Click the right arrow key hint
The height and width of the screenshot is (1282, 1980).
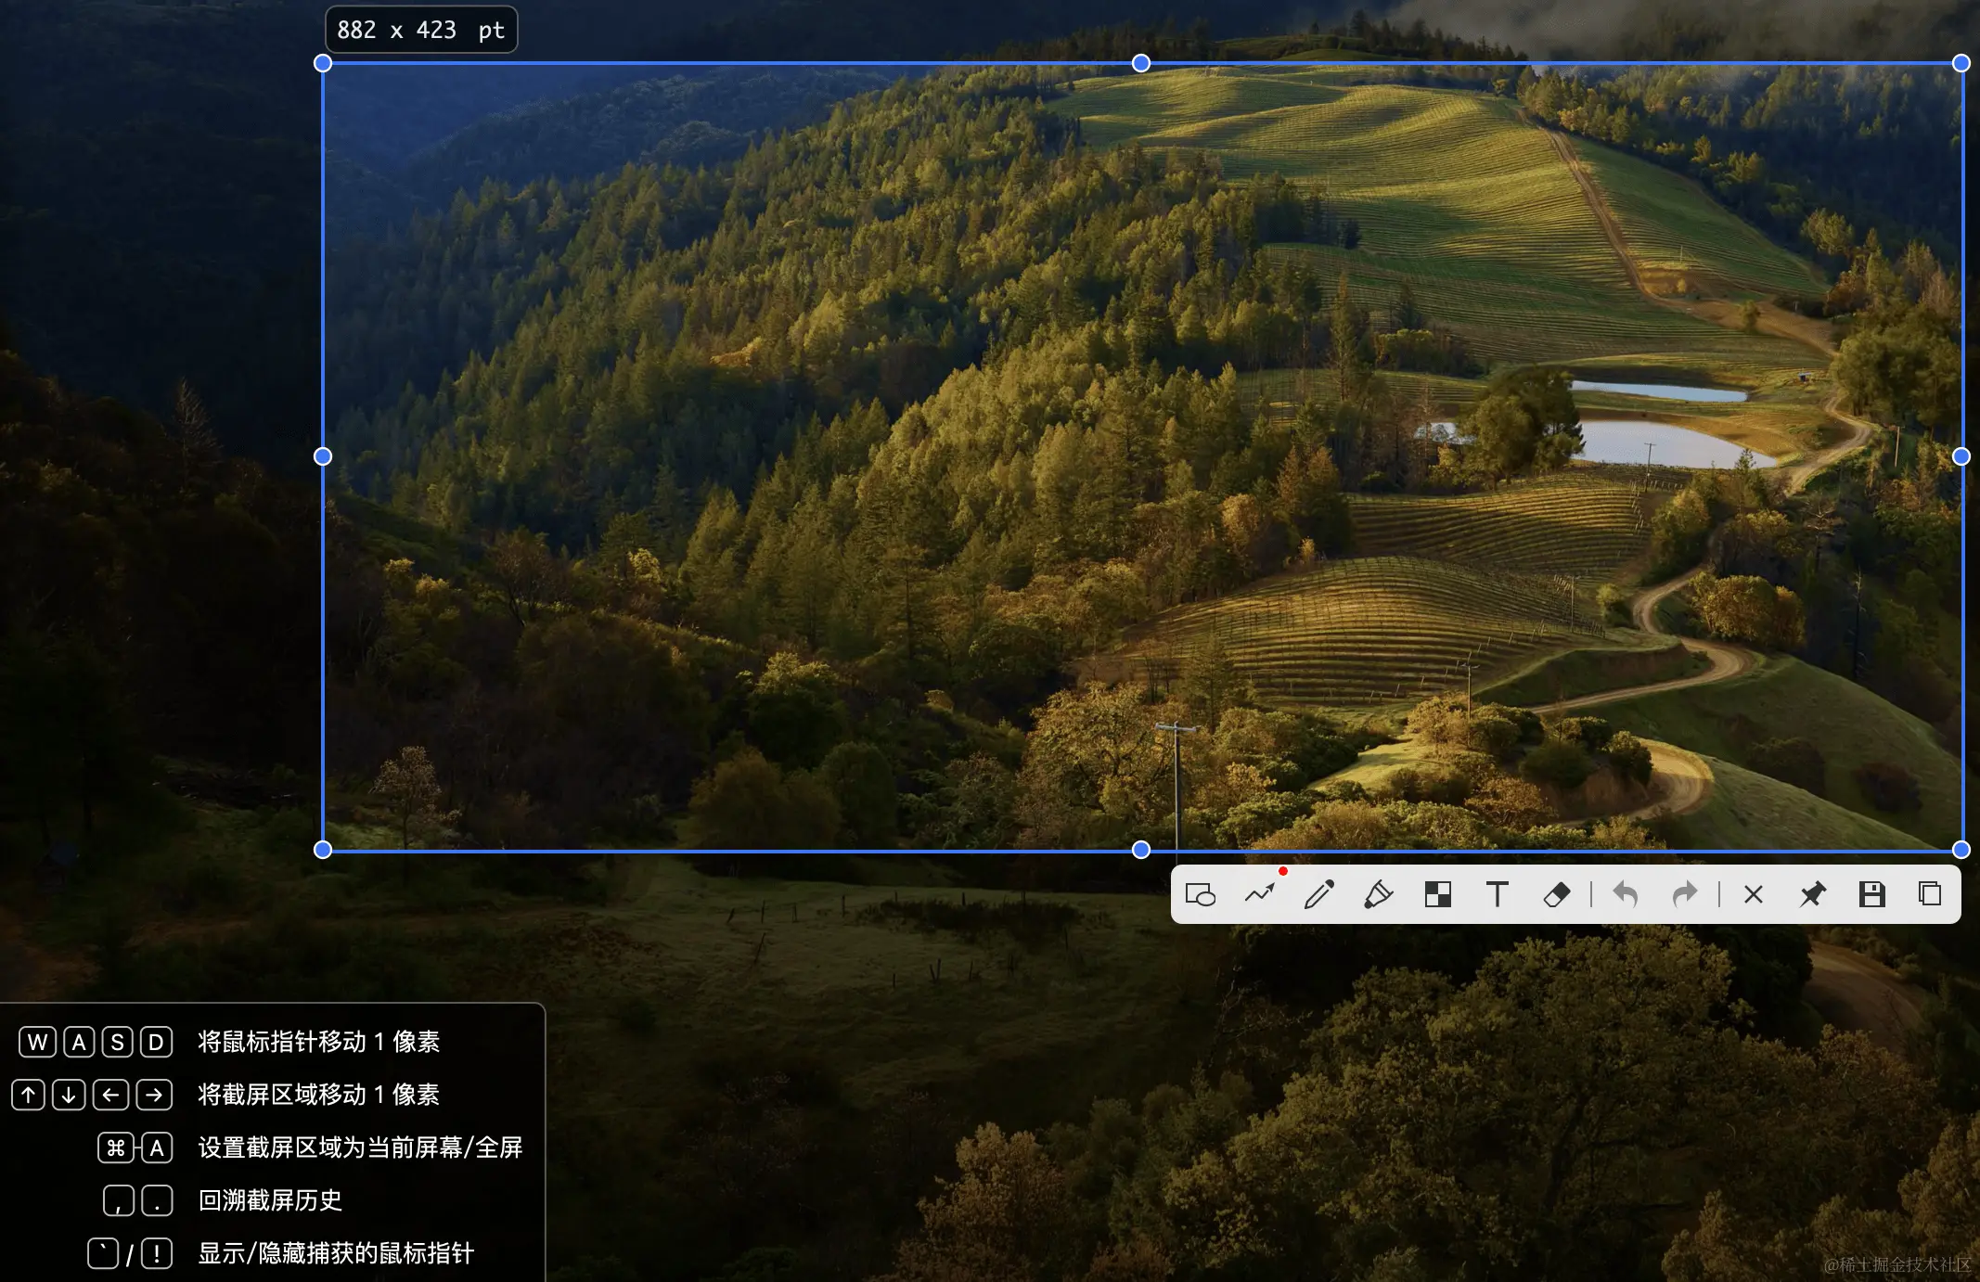[x=154, y=1095]
